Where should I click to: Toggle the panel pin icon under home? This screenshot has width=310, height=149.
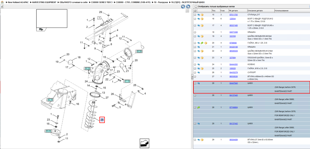click(2, 6)
